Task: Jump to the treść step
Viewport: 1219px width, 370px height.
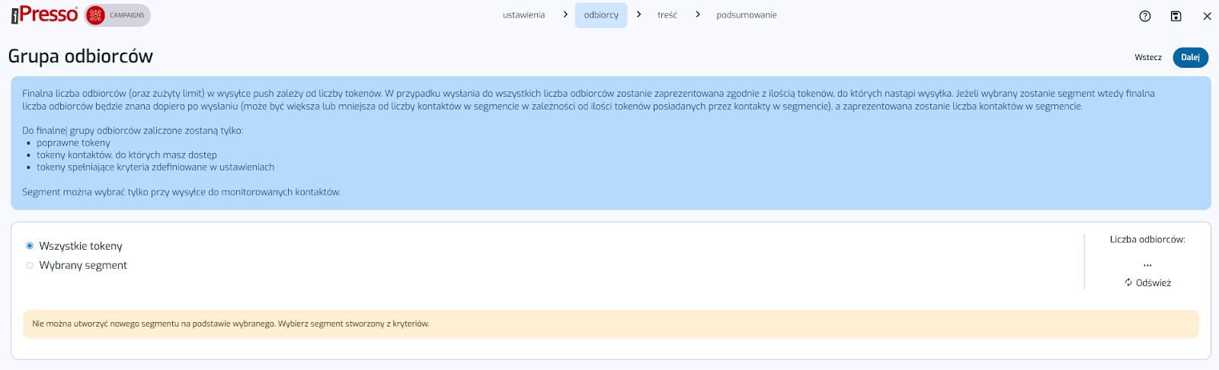Action: click(667, 15)
